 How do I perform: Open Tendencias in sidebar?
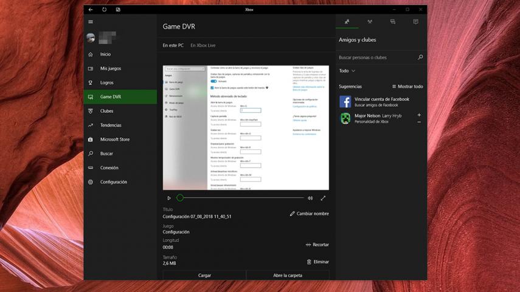(120, 126)
